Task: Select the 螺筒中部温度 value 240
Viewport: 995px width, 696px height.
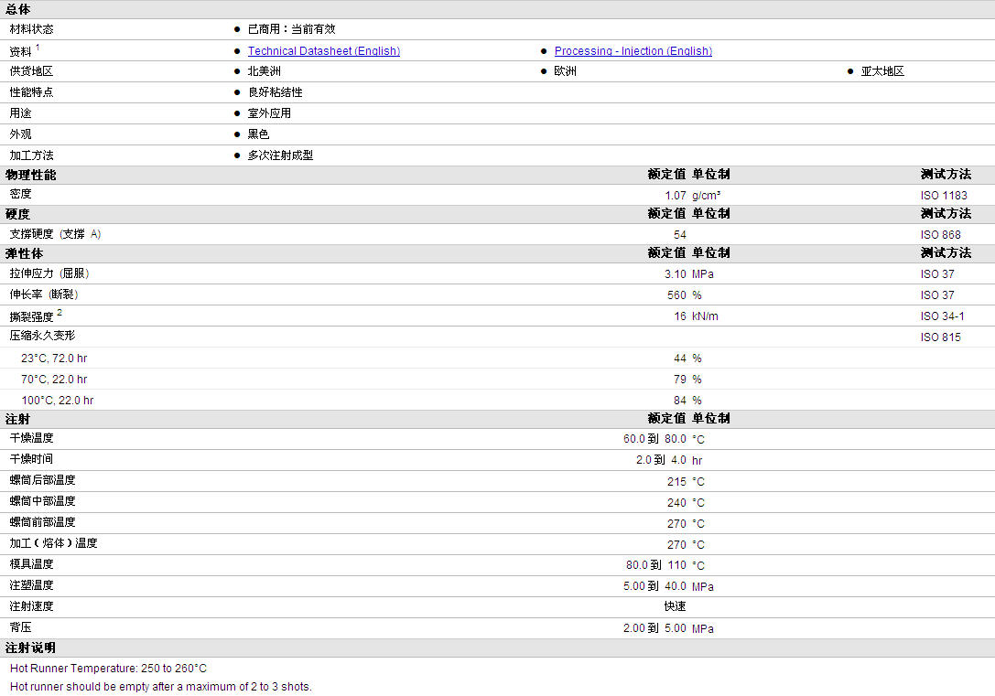Action: click(x=676, y=503)
